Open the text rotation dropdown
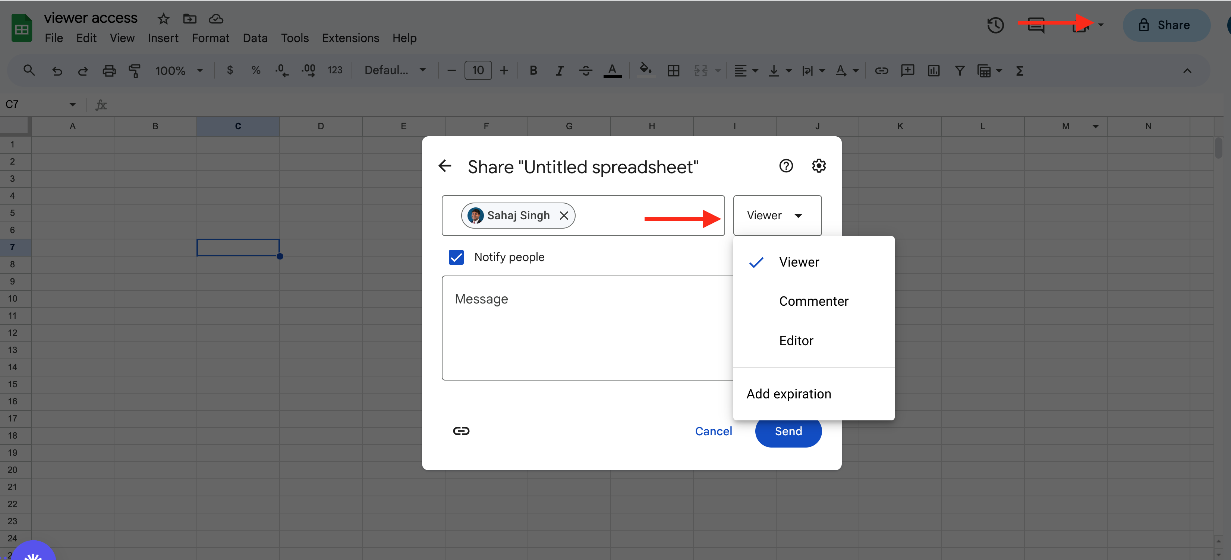Image resolution: width=1231 pixels, height=560 pixels. [847, 71]
